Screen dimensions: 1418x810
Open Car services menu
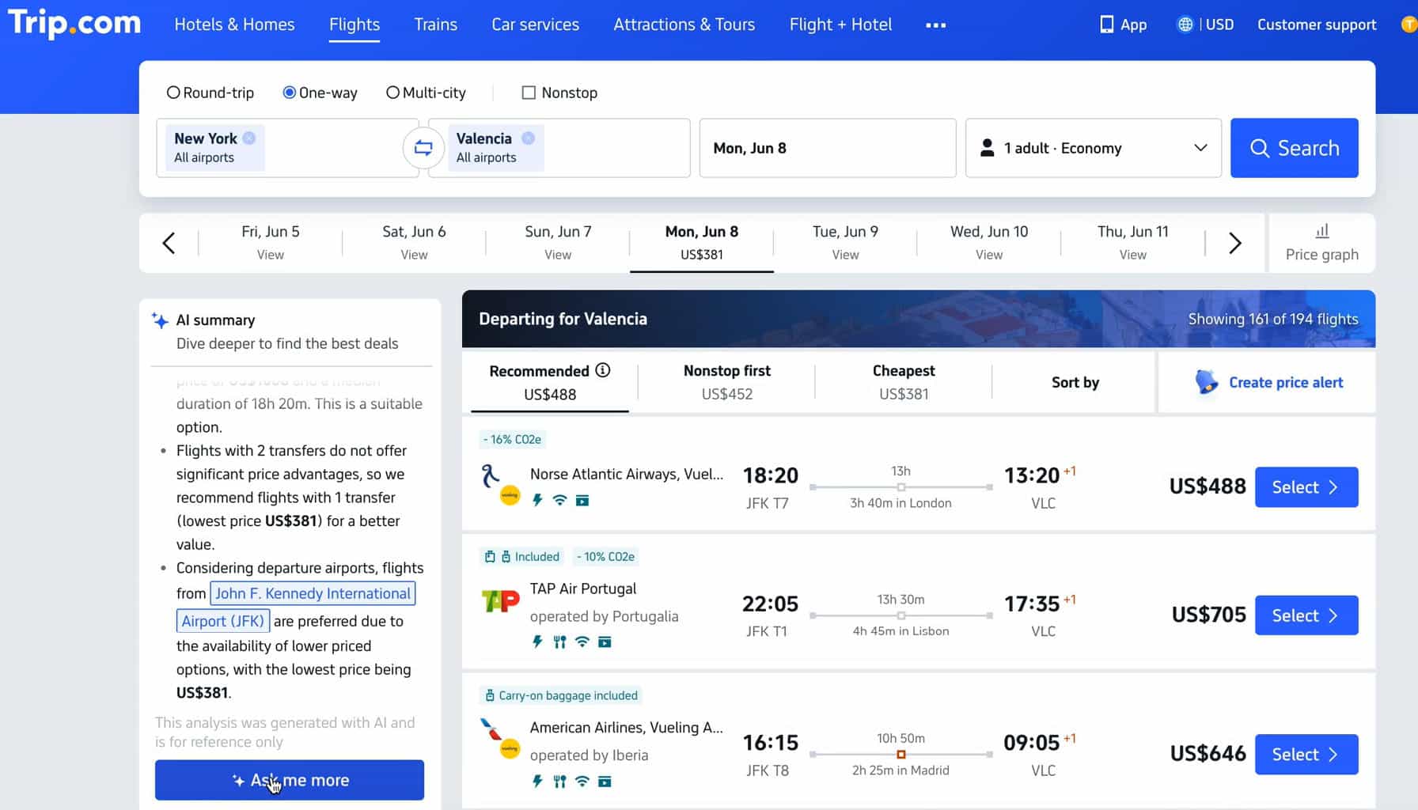[x=536, y=25]
